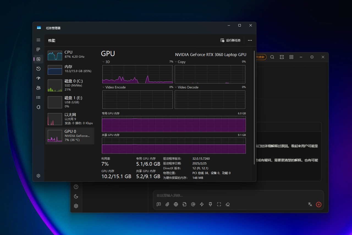
Task: Open settings gear in chat window sidebar
Action: pyautogui.click(x=76, y=206)
